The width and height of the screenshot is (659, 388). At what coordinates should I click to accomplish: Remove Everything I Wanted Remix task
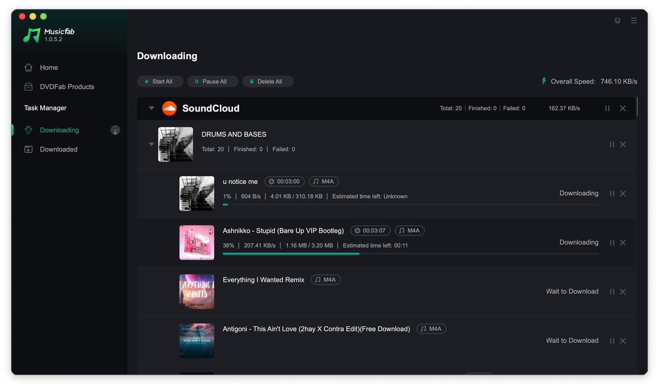[x=623, y=292]
